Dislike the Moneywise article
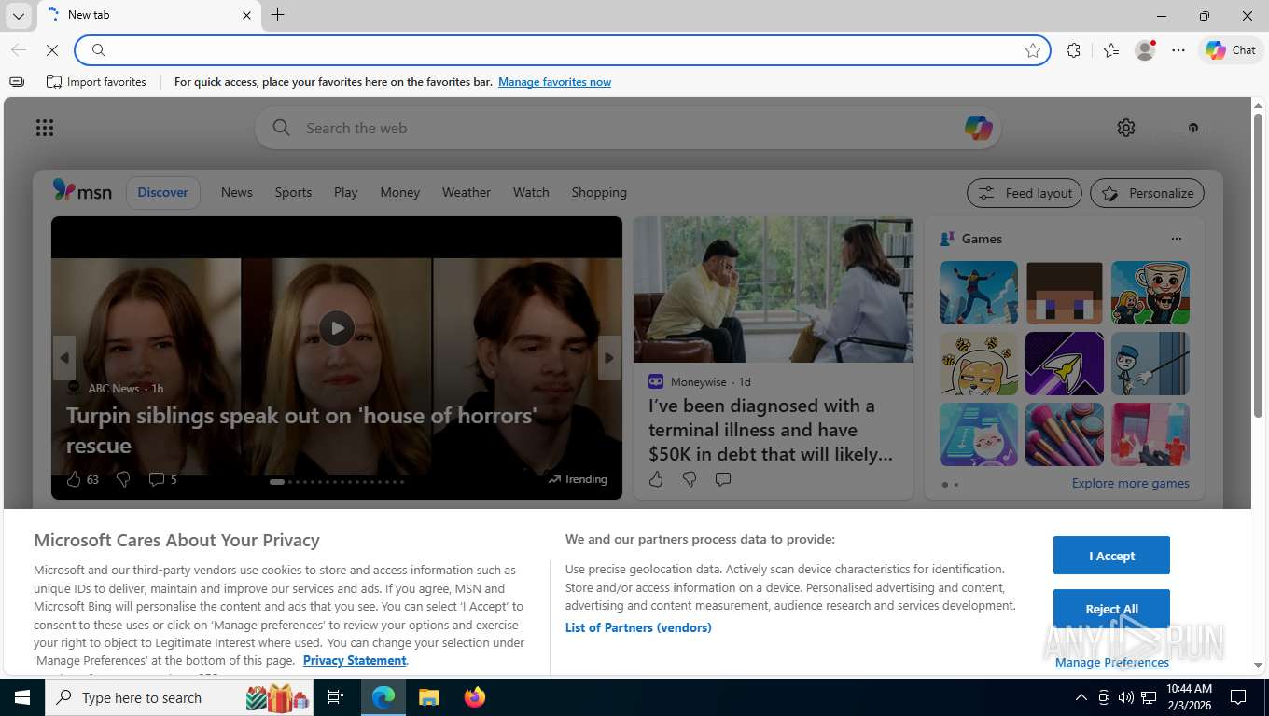Viewport: 1269px width, 716px height. click(690, 479)
